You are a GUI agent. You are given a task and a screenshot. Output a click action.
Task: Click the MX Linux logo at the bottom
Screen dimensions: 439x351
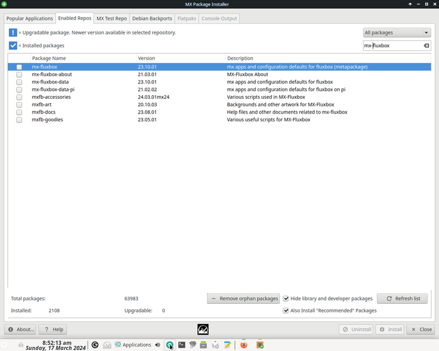tap(203, 330)
